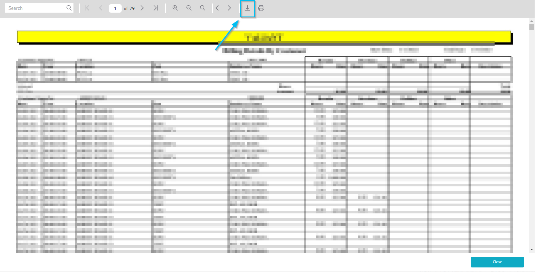Click the vertical scrollbar thumb

[531, 27]
